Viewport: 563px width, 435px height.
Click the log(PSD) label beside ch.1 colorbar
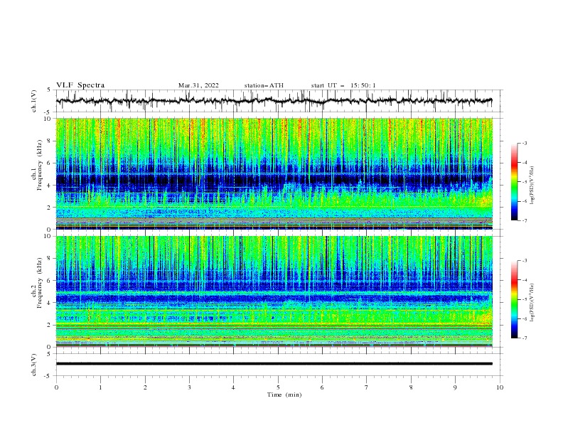click(x=532, y=185)
